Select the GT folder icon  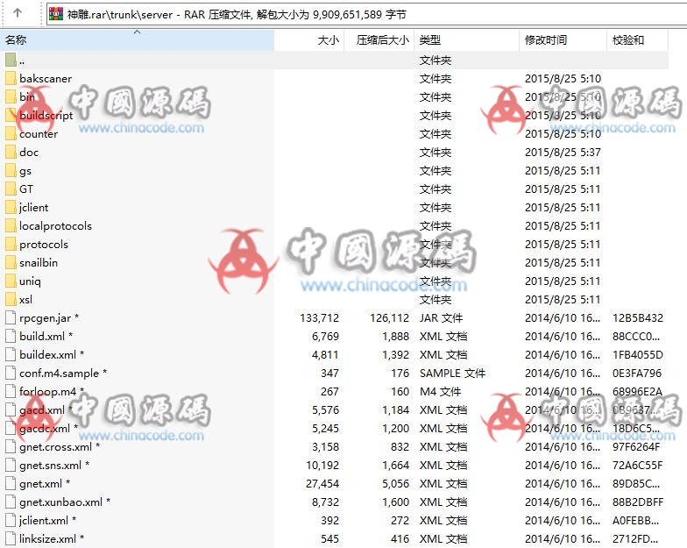11,189
